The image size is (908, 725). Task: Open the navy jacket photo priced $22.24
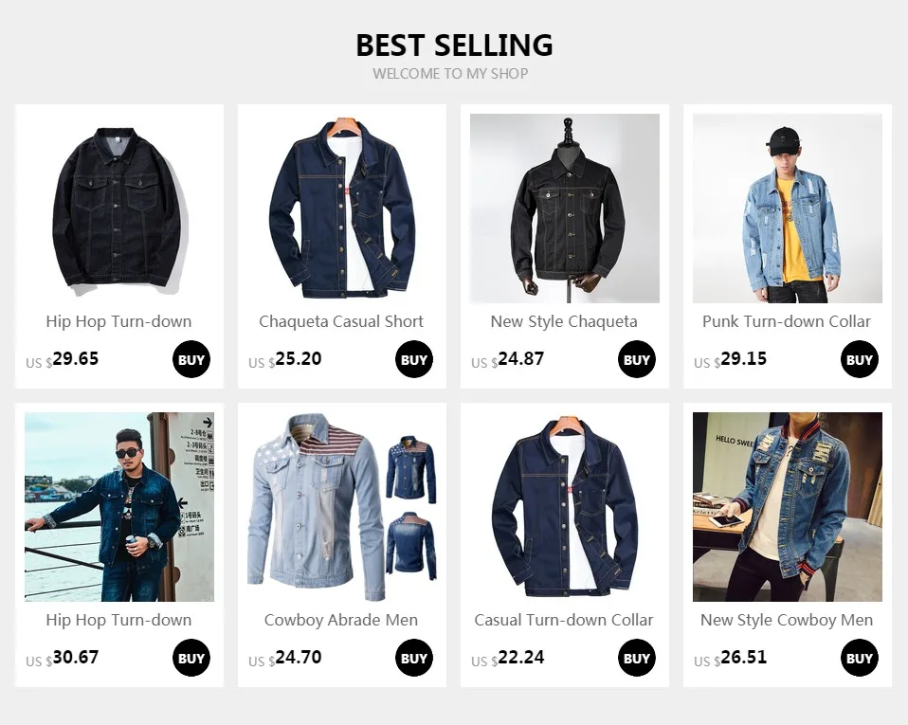tap(565, 507)
